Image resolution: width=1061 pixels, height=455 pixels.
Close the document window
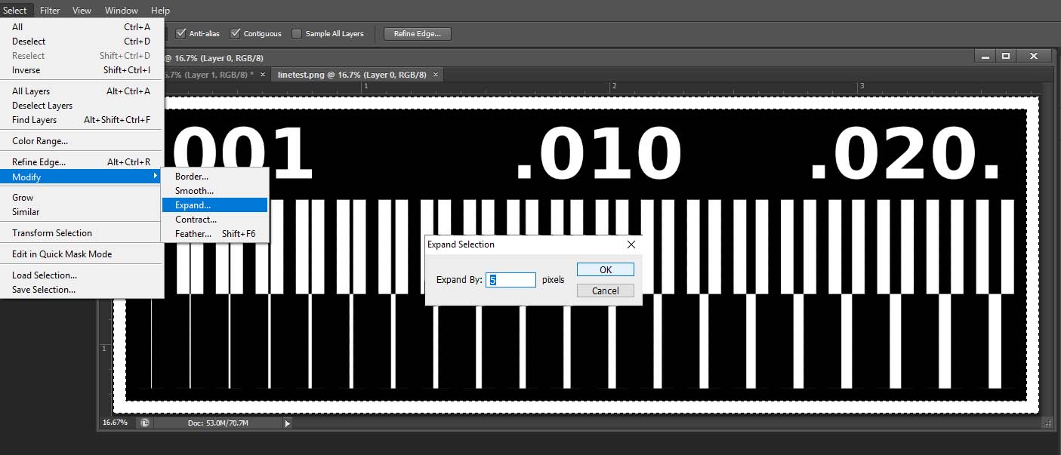pyautogui.click(x=1034, y=56)
